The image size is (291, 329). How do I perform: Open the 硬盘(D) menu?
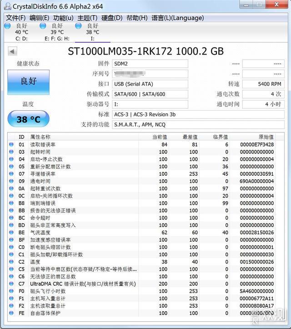pyautogui.click(x=112, y=18)
